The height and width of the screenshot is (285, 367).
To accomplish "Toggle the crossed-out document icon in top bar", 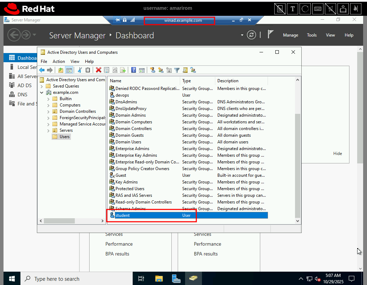I will (x=280, y=9).
